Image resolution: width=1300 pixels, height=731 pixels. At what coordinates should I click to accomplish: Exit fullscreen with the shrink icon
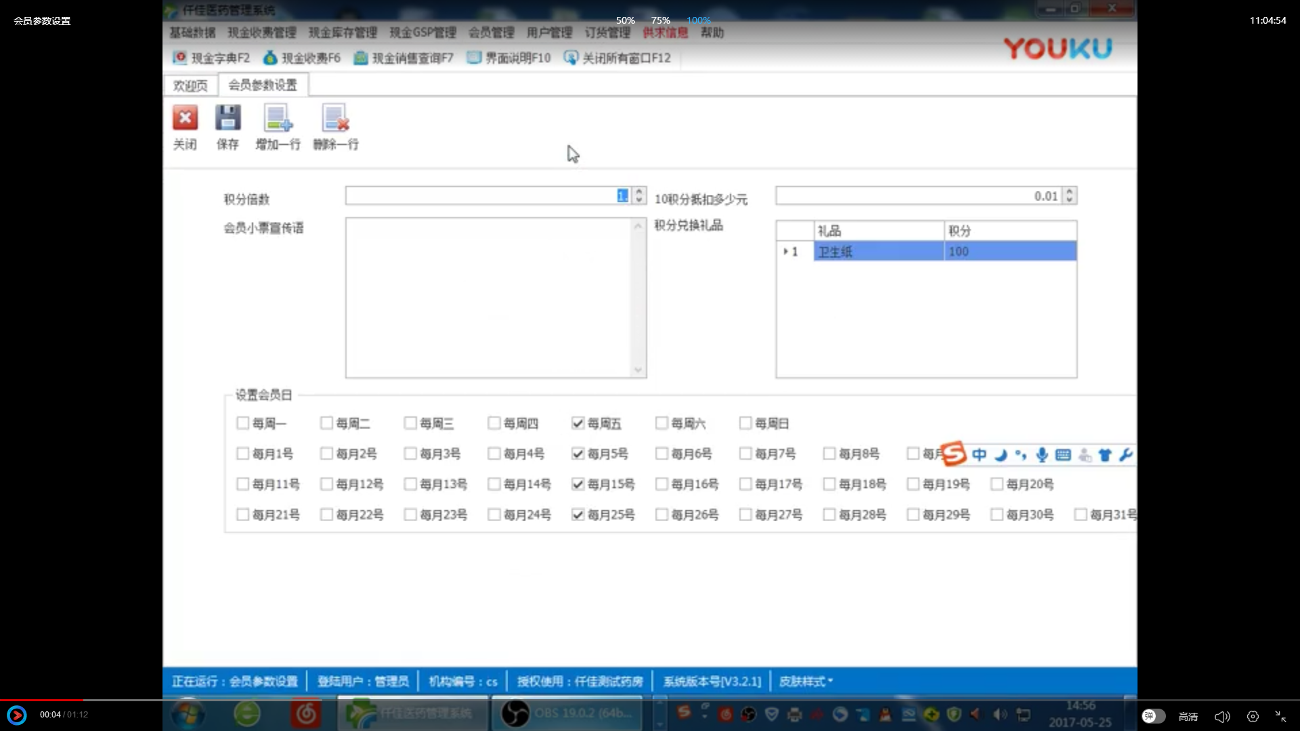(x=1280, y=716)
